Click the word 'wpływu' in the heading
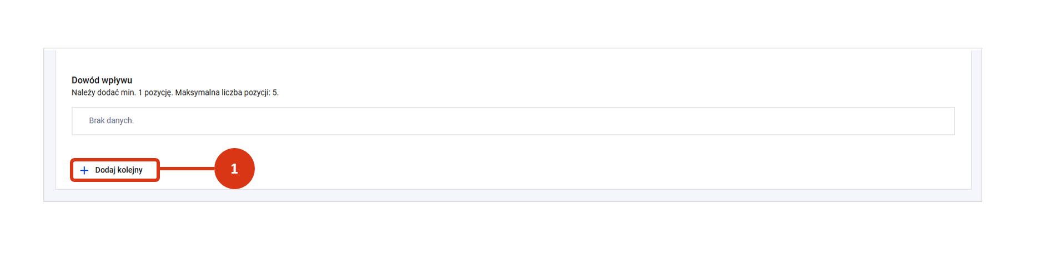Screen dimensions: 1061x274 [117, 80]
